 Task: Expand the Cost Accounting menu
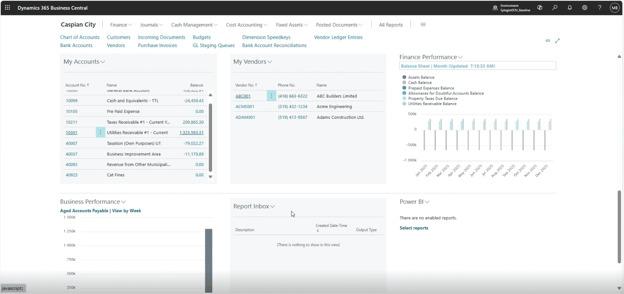[x=246, y=25]
